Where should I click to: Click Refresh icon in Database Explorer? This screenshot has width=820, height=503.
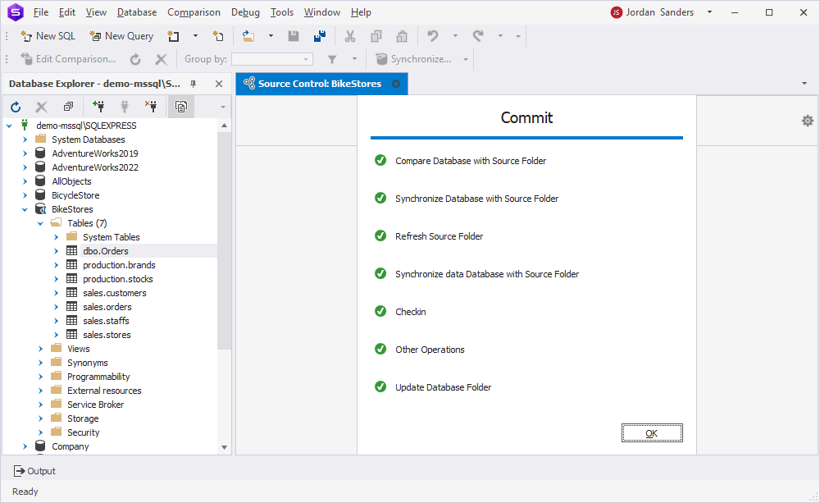click(16, 107)
